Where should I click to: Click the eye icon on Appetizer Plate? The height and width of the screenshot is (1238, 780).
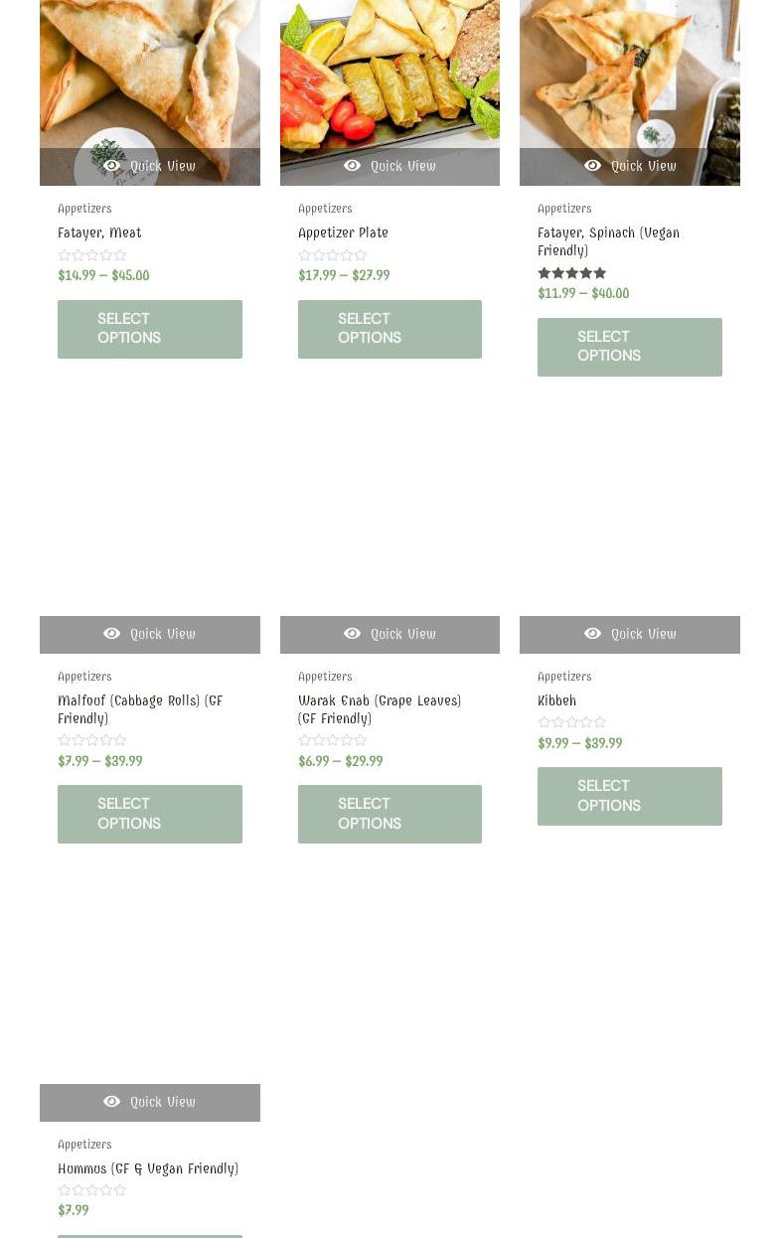point(353,166)
